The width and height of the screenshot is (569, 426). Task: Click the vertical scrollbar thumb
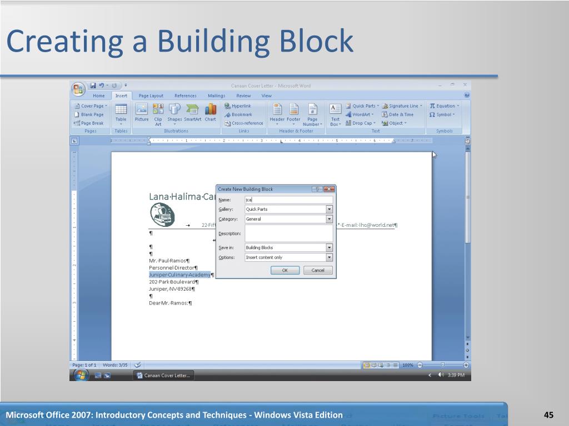pos(468,197)
